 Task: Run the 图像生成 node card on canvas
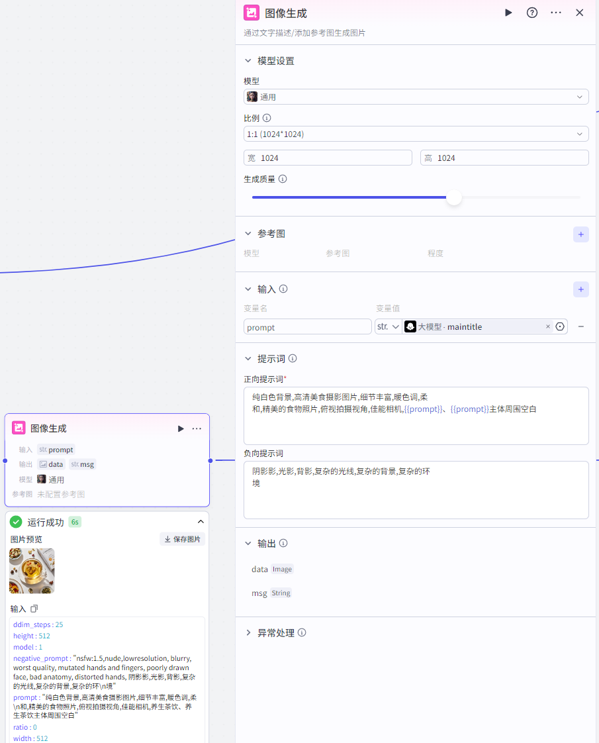click(x=181, y=428)
